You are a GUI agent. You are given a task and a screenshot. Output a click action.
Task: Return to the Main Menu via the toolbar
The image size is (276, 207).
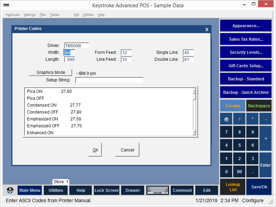(30, 190)
